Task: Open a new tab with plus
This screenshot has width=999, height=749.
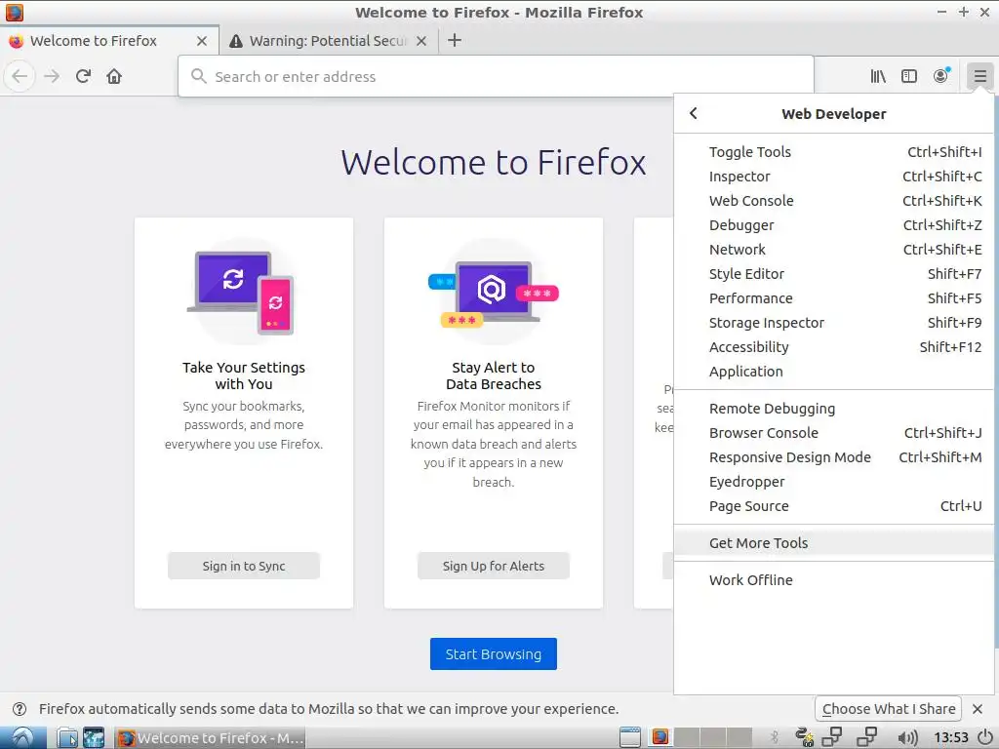Action: coord(455,41)
